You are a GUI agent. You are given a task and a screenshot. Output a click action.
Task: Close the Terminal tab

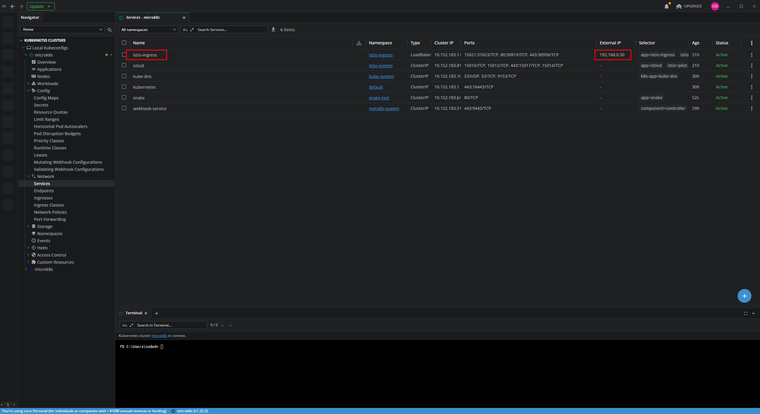[146, 313]
